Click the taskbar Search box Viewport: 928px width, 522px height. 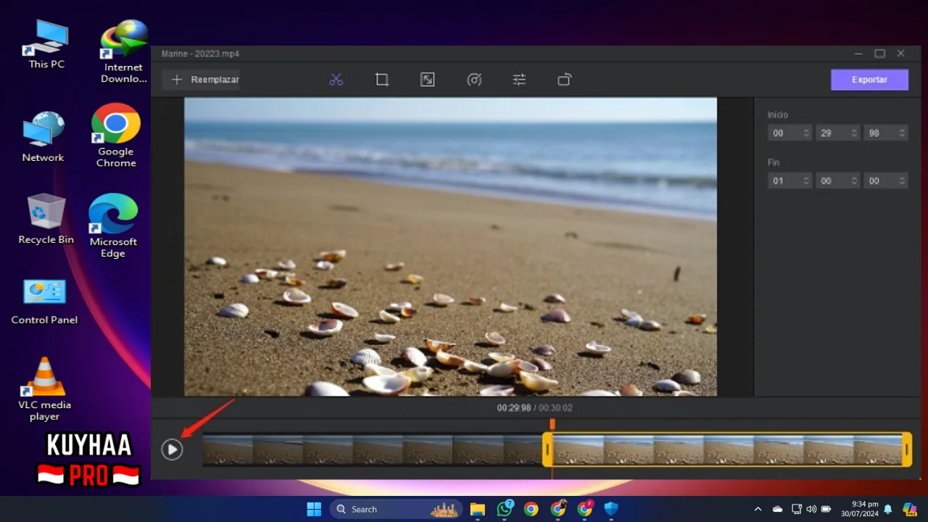click(397, 509)
